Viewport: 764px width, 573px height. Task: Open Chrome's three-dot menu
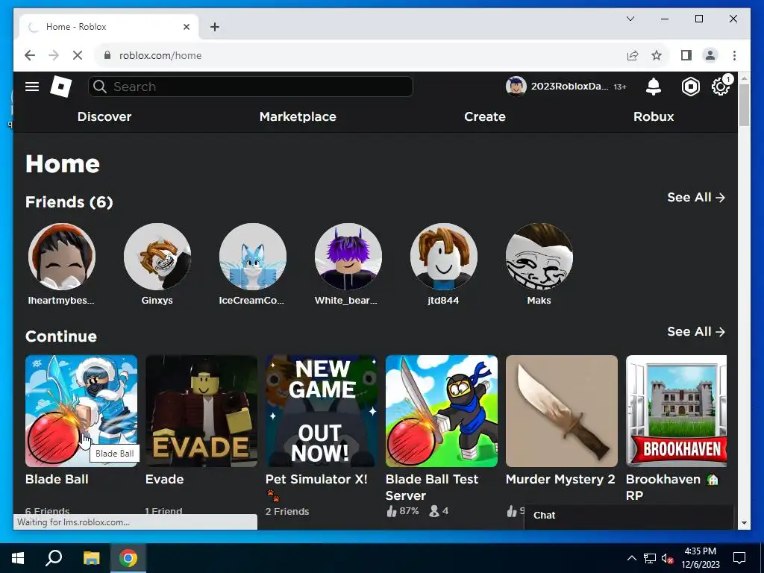pyautogui.click(x=734, y=55)
